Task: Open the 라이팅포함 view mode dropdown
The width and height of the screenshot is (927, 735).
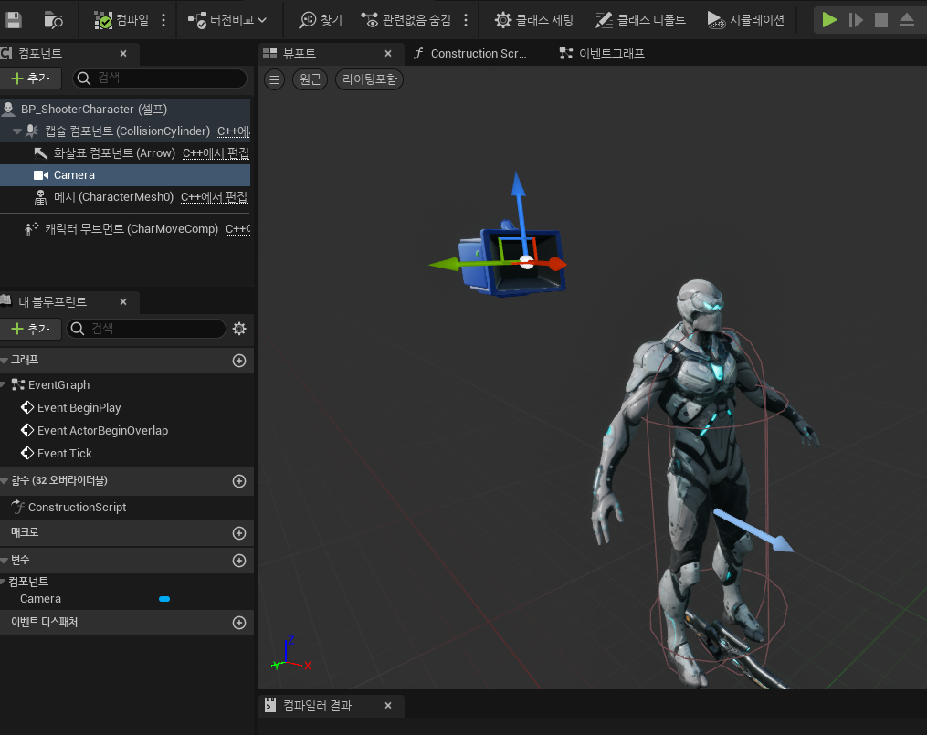Action: [370, 79]
